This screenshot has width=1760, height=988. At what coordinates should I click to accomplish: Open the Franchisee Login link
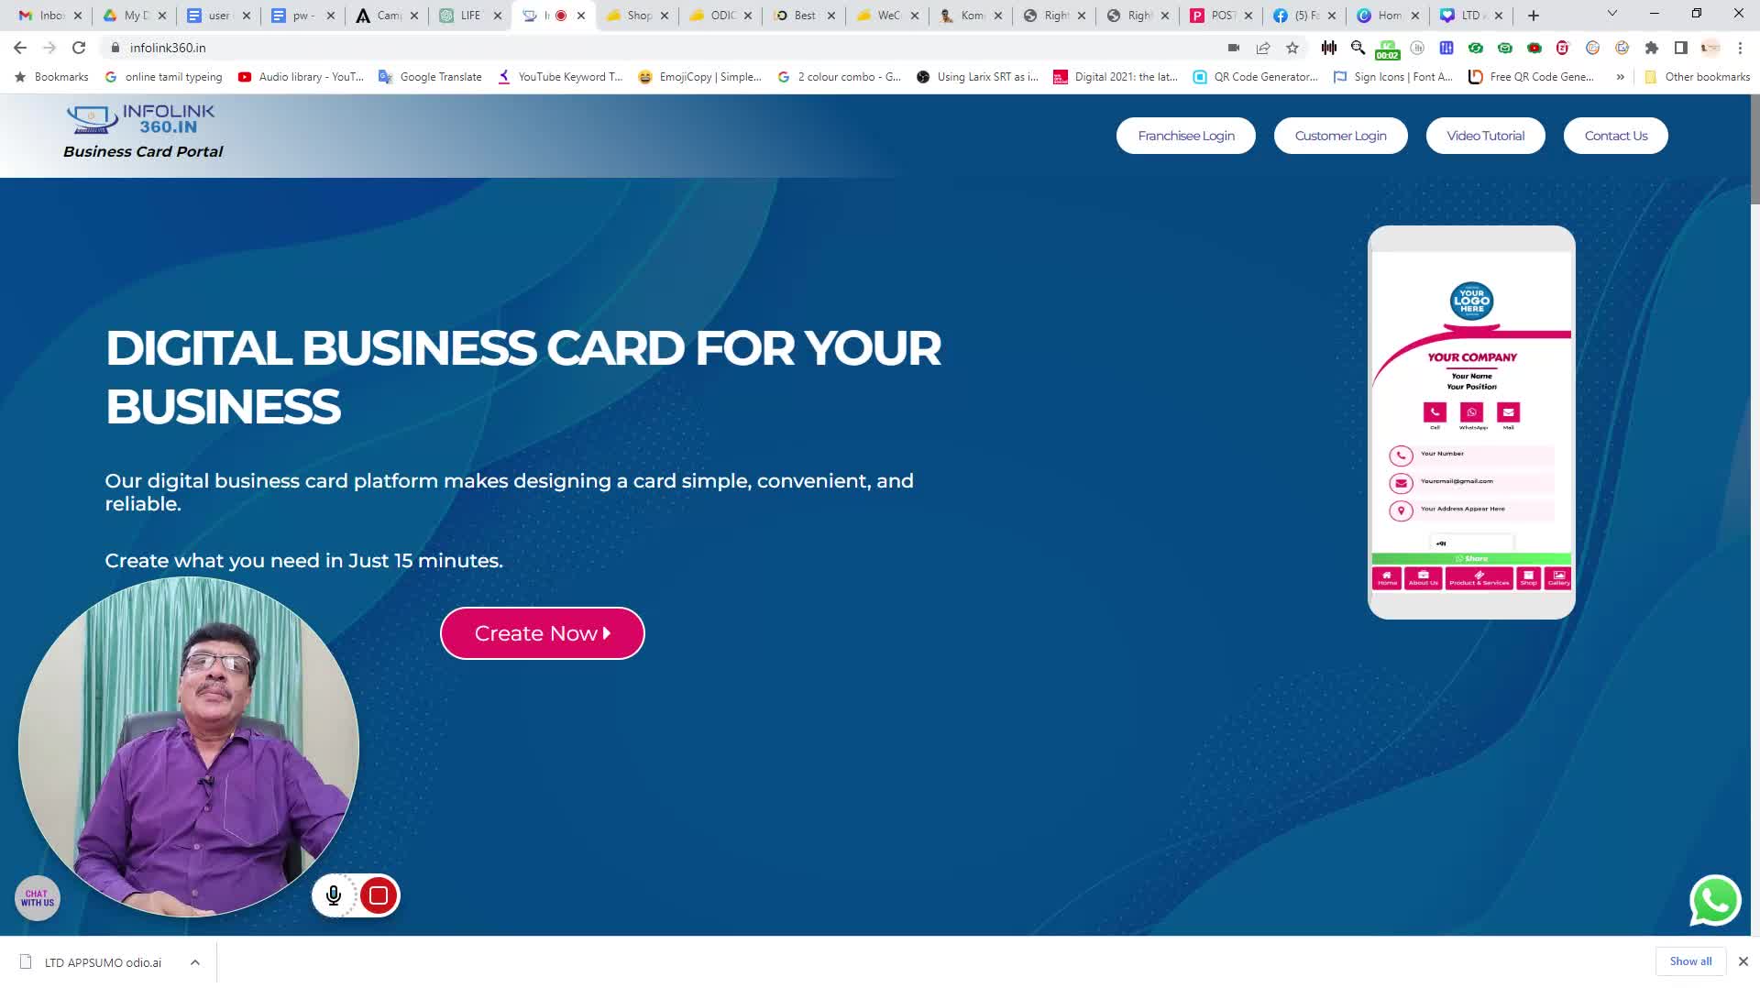coord(1186,136)
